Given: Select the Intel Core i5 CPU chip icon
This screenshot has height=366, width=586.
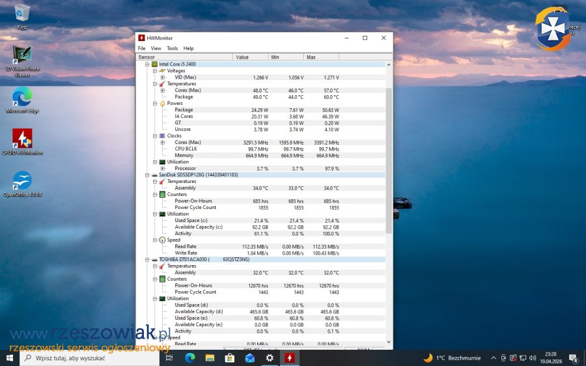Looking at the screenshot, I should (x=154, y=64).
